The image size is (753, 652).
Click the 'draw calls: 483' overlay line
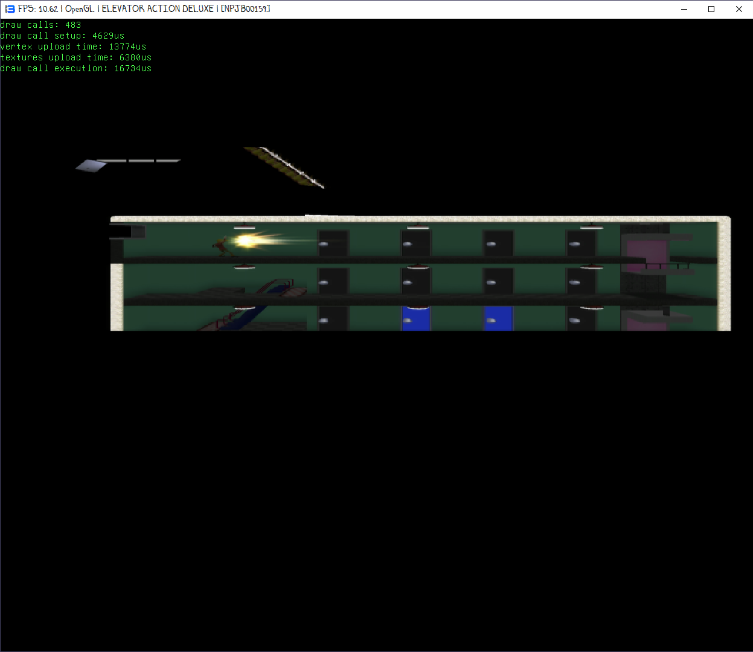click(40, 25)
